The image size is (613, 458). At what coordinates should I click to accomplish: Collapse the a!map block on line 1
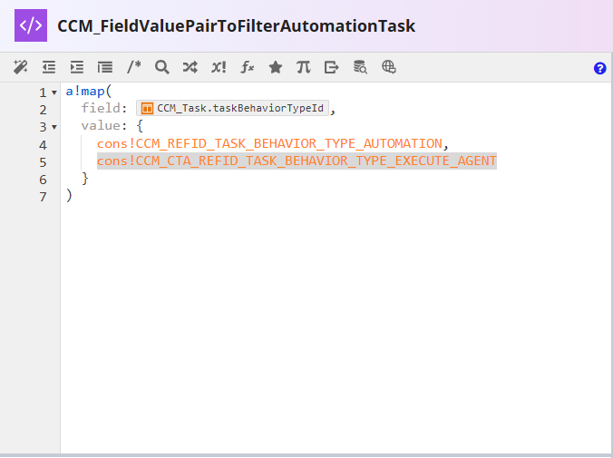54,93
